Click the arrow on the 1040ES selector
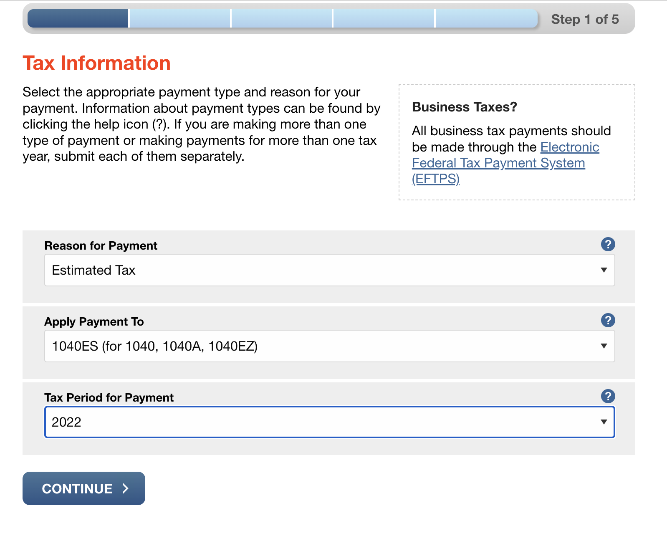The width and height of the screenshot is (667, 546). tap(604, 346)
